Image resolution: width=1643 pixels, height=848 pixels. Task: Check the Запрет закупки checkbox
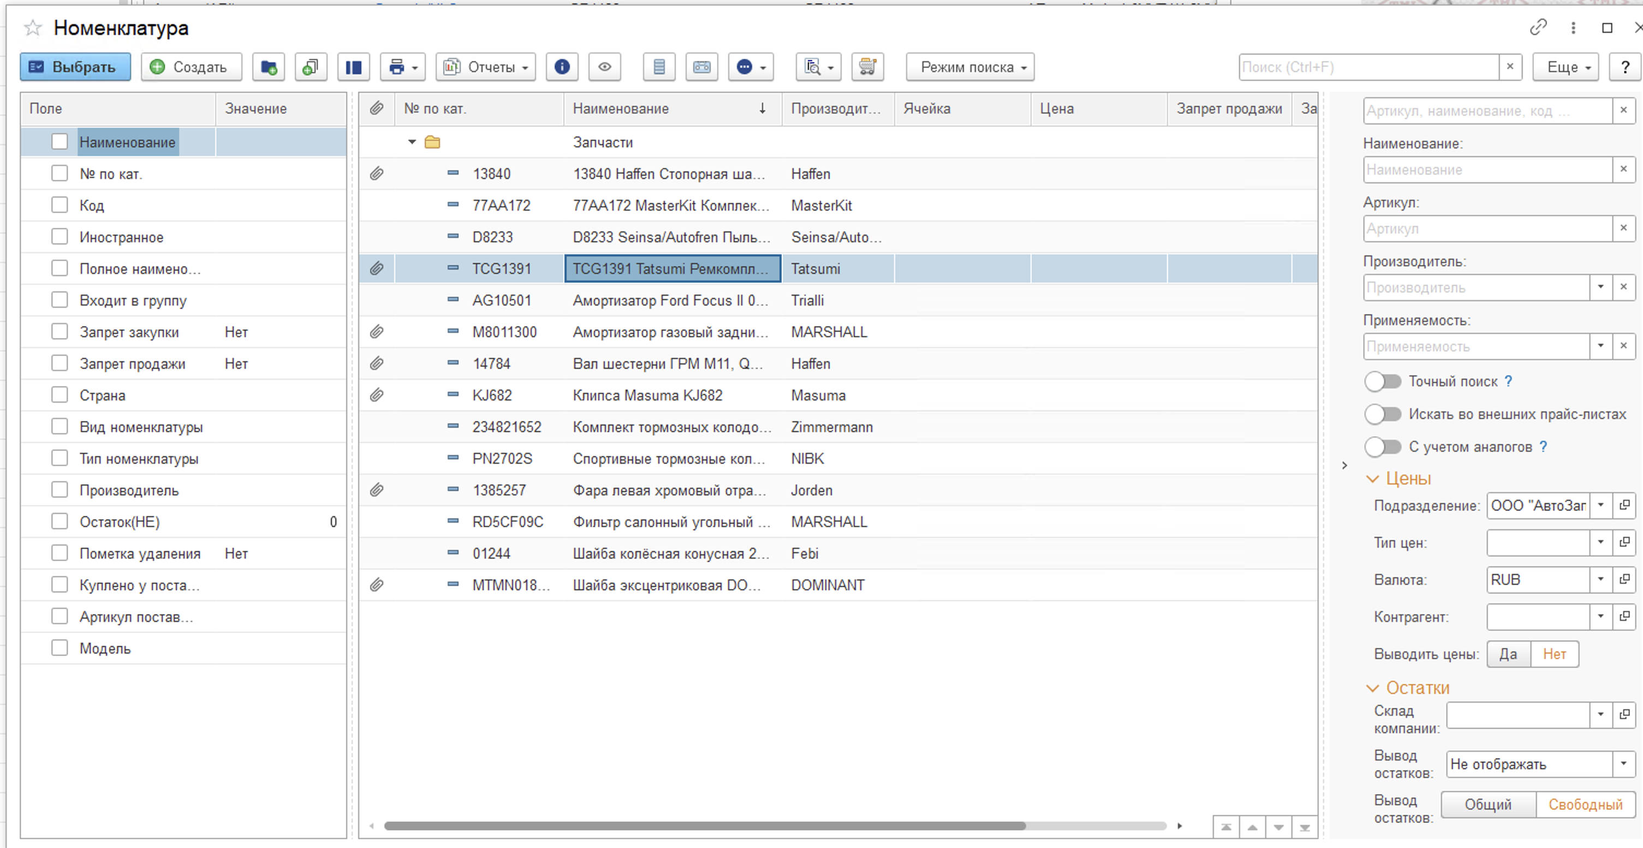click(x=59, y=332)
